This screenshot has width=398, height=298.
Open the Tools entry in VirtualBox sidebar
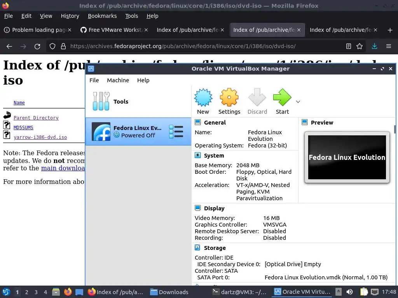[138, 101]
